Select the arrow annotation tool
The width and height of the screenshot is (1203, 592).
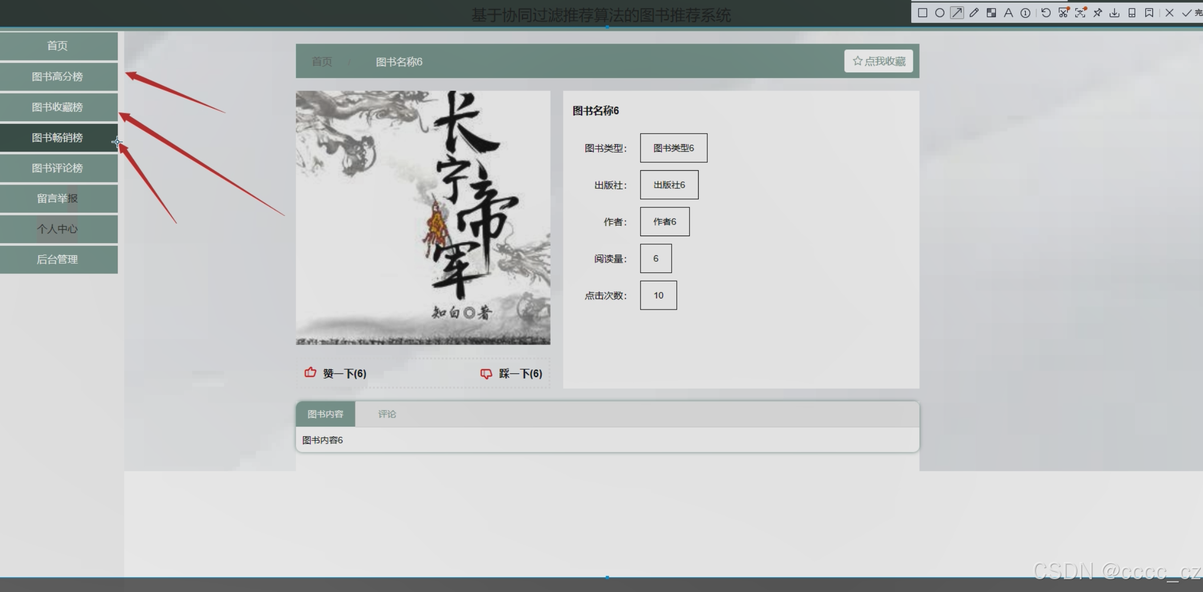tap(957, 13)
